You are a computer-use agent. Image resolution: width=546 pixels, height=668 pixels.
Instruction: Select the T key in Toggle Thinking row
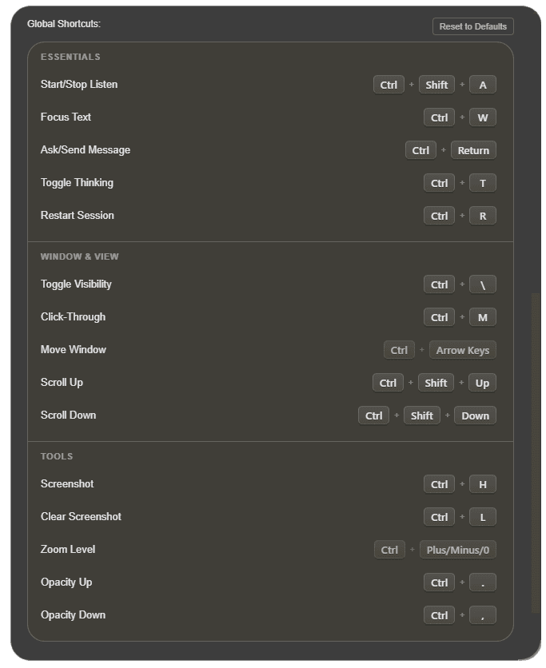482,182
